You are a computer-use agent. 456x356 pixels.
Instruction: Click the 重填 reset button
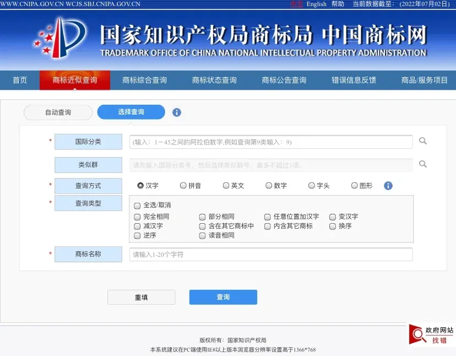pyautogui.click(x=141, y=297)
